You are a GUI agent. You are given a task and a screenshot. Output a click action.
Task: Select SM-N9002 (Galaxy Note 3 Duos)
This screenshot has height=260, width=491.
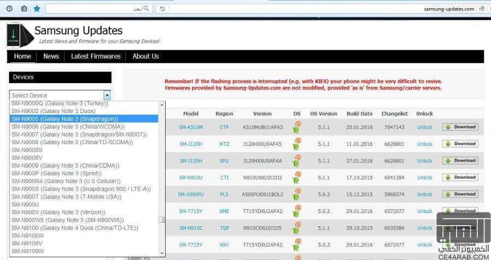(x=84, y=111)
